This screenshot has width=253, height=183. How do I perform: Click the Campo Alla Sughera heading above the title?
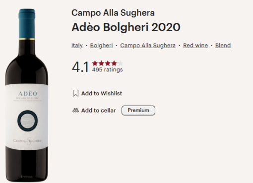[113, 13]
